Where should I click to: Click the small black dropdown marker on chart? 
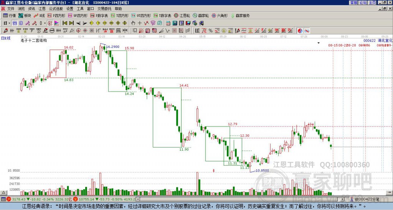(x=319, y=43)
